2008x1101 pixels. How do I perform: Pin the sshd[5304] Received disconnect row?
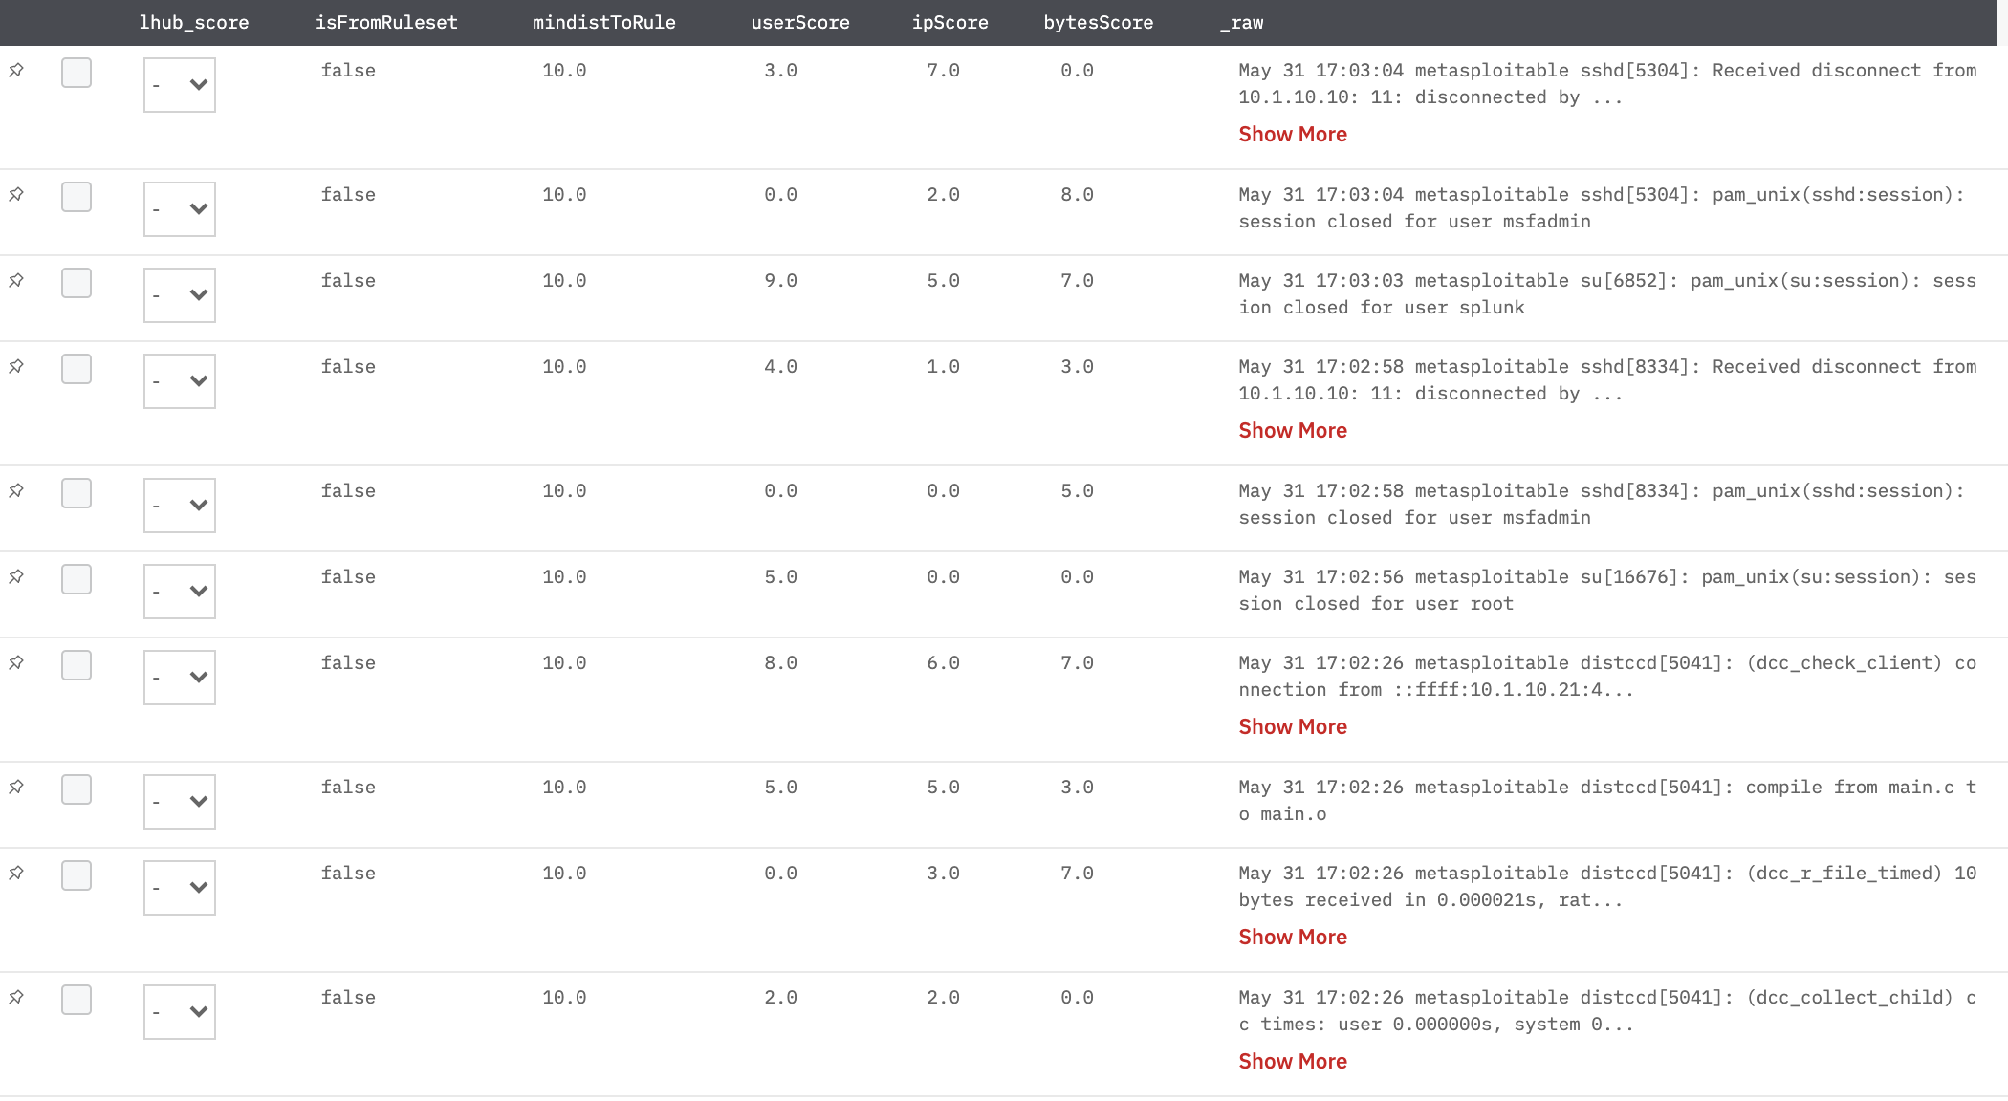click(x=16, y=70)
